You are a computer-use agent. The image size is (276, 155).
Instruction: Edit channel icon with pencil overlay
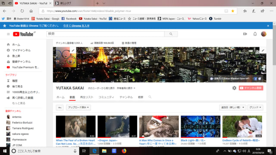point(73,50)
